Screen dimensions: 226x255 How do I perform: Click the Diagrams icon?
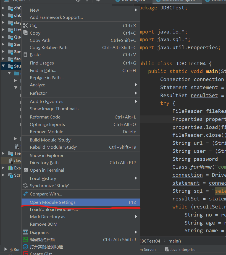point(25,232)
